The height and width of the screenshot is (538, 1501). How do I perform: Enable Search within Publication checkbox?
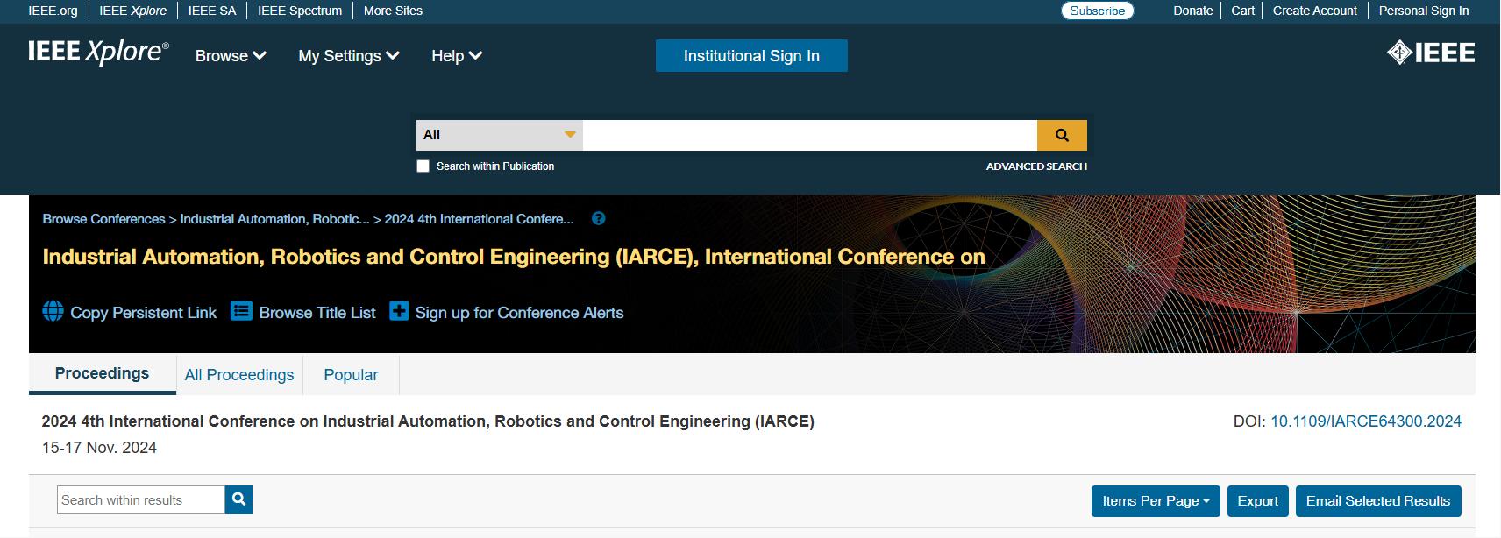[x=423, y=166]
